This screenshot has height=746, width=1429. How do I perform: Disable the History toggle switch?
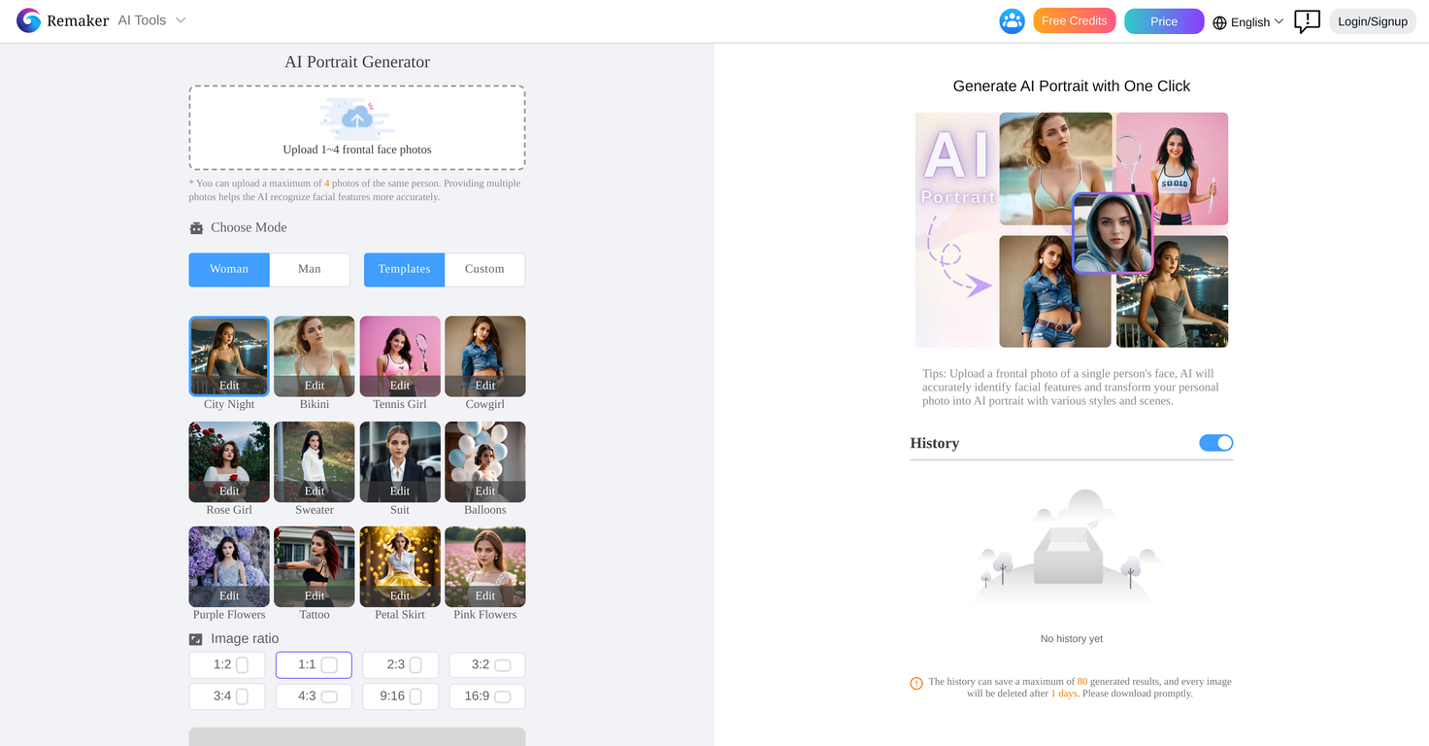pyautogui.click(x=1215, y=442)
